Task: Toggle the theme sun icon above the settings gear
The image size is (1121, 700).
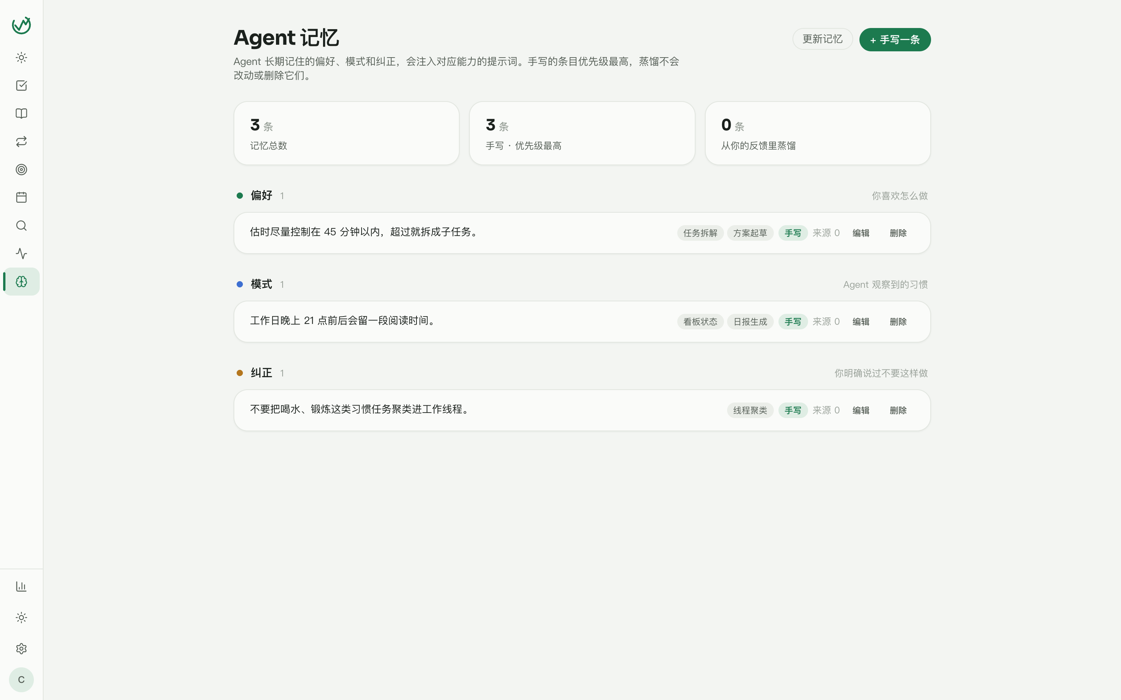Action: point(21,618)
